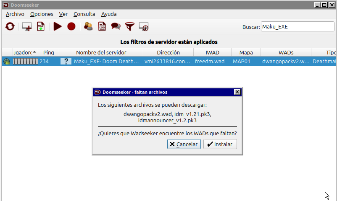Viewport: 337px width, 201px height.
Task: Click the address cell vmi2633816.con…
Action: pyautogui.click(x=167, y=62)
